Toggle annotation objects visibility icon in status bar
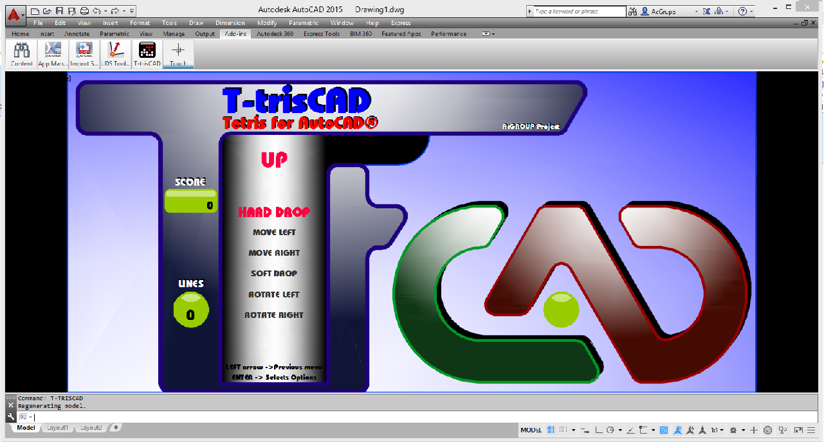Image resolution: width=824 pixels, height=442 pixels. [x=678, y=430]
